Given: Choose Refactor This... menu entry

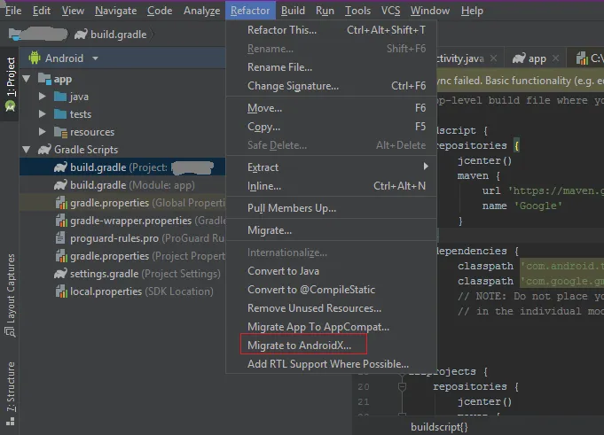Looking at the screenshot, I should pyautogui.click(x=332, y=30).
